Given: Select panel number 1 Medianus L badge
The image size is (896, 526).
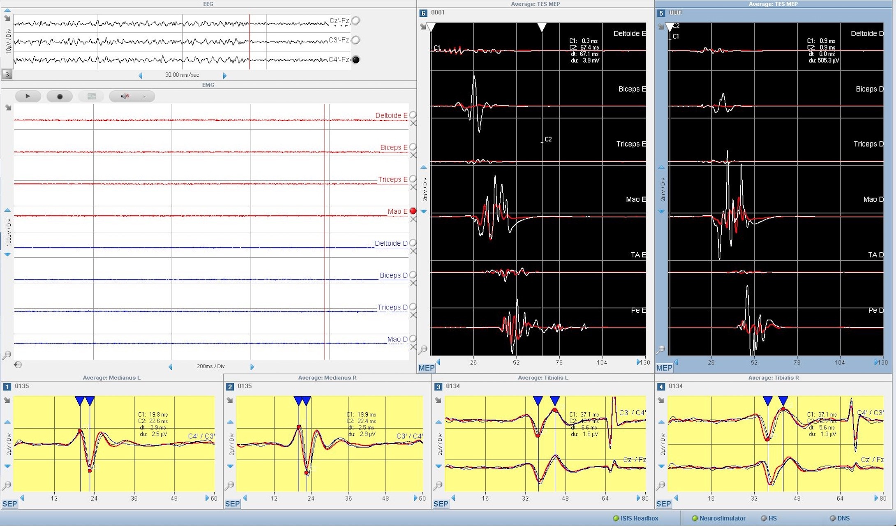Looking at the screenshot, I should tap(7, 387).
